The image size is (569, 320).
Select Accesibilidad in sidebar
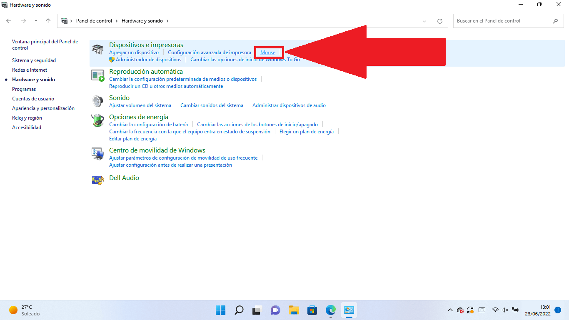[x=27, y=127]
